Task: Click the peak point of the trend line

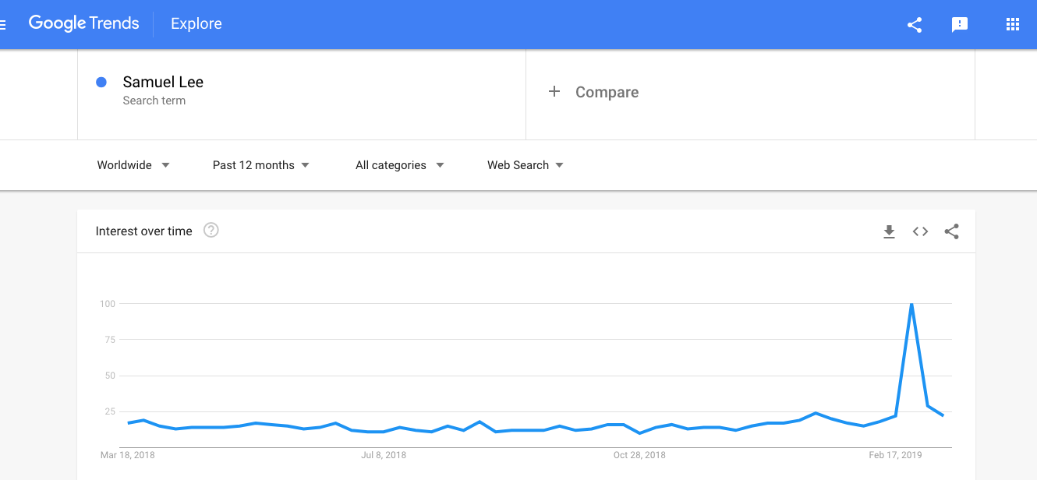Action: 911,304
